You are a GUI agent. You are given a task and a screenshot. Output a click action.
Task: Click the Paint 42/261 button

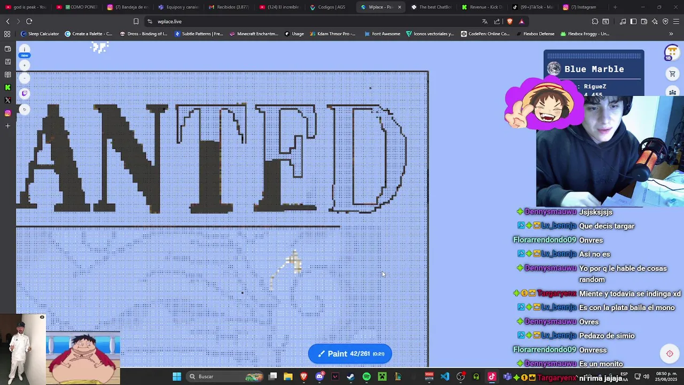(x=350, y=353)
